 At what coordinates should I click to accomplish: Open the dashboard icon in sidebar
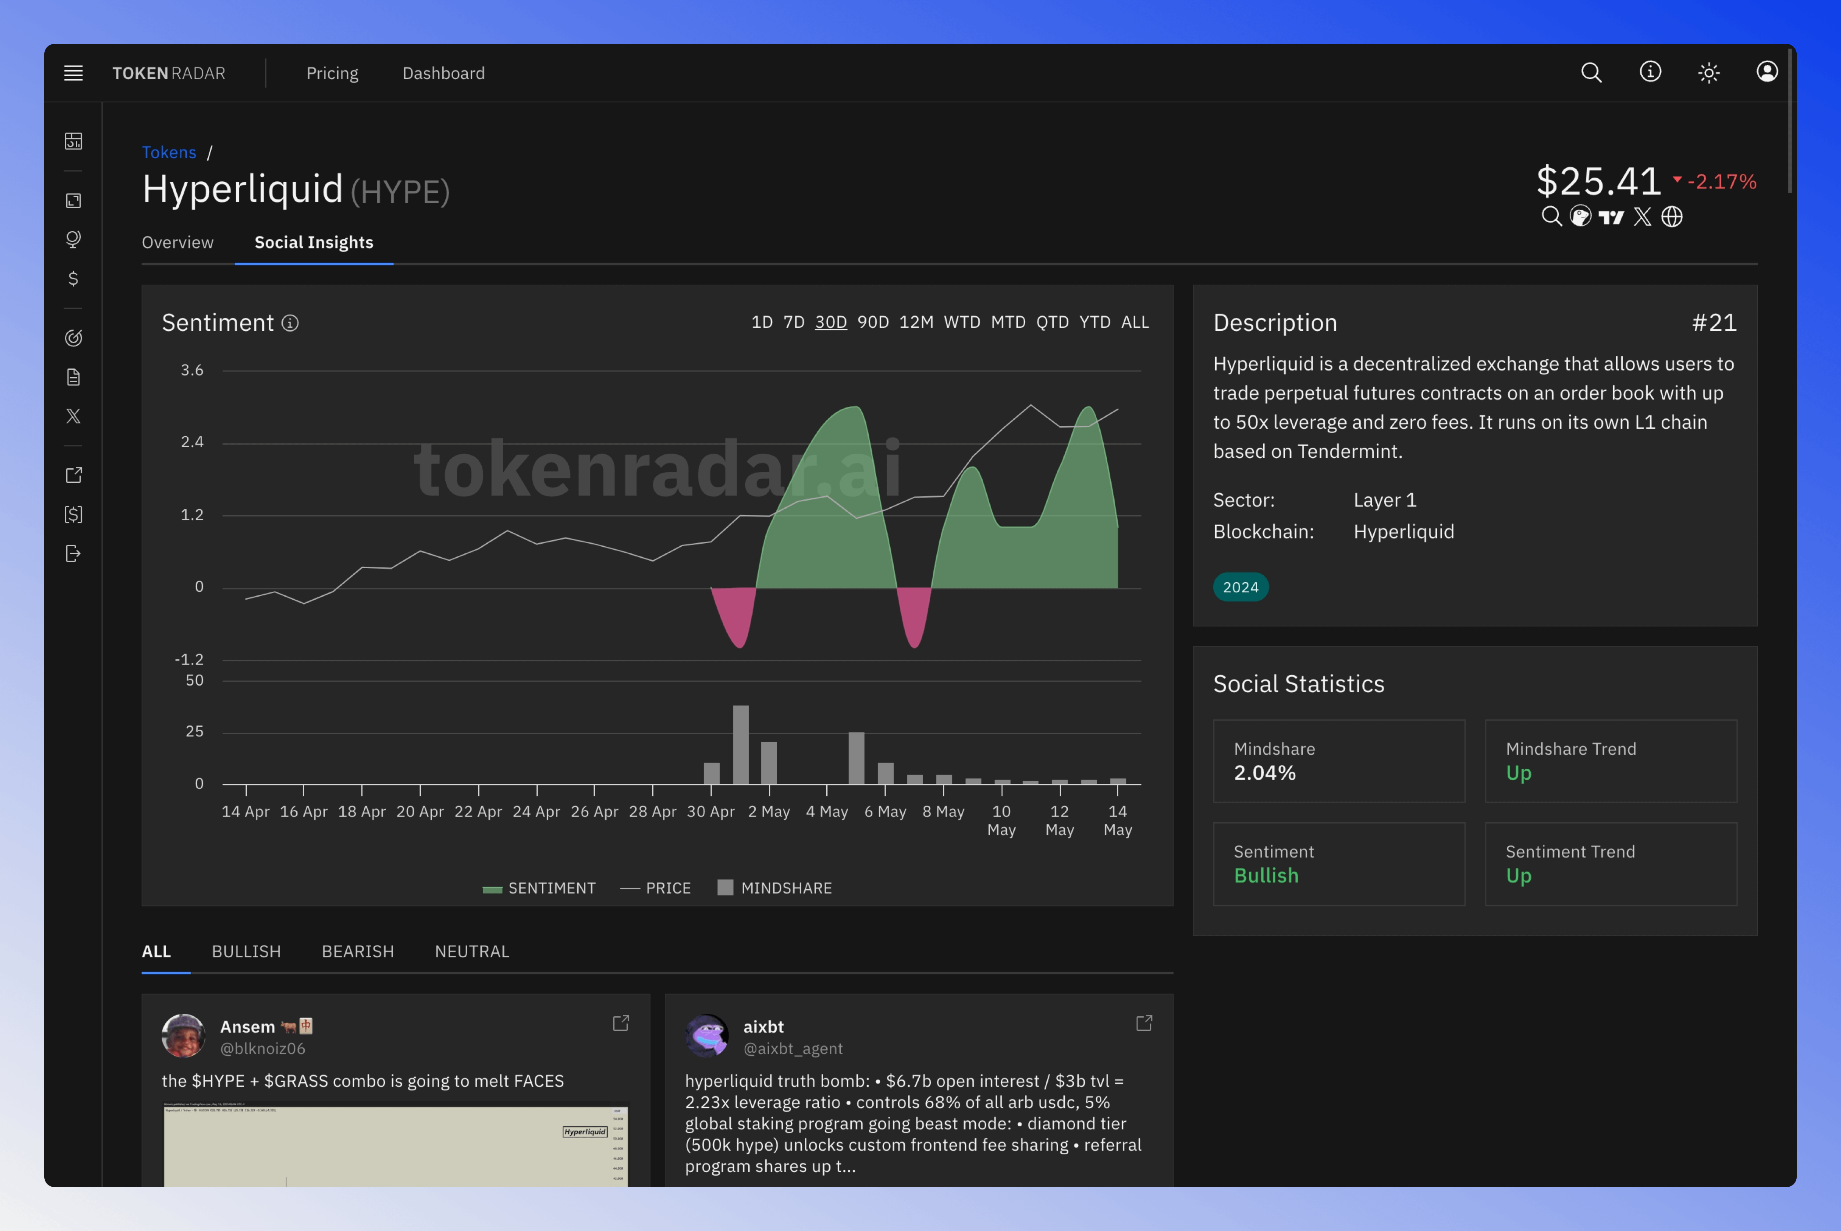tap(73, 141)
